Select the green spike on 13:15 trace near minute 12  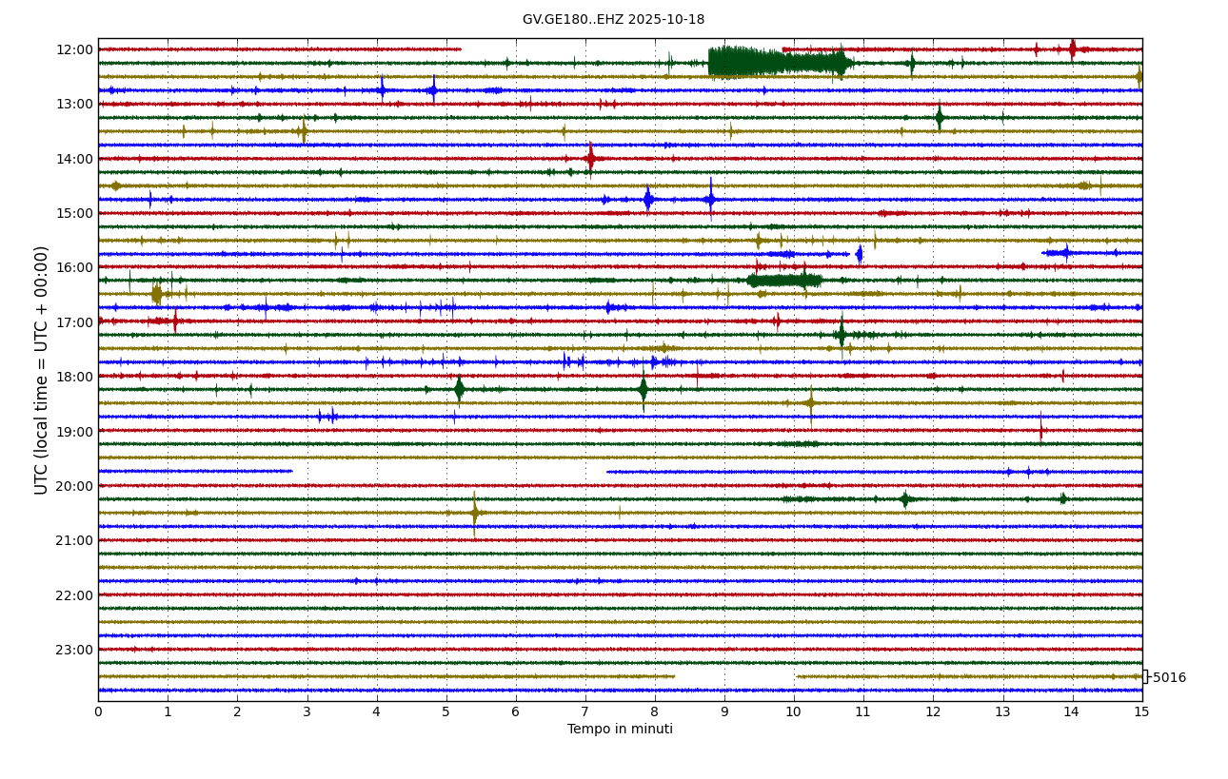coord(939,117)
